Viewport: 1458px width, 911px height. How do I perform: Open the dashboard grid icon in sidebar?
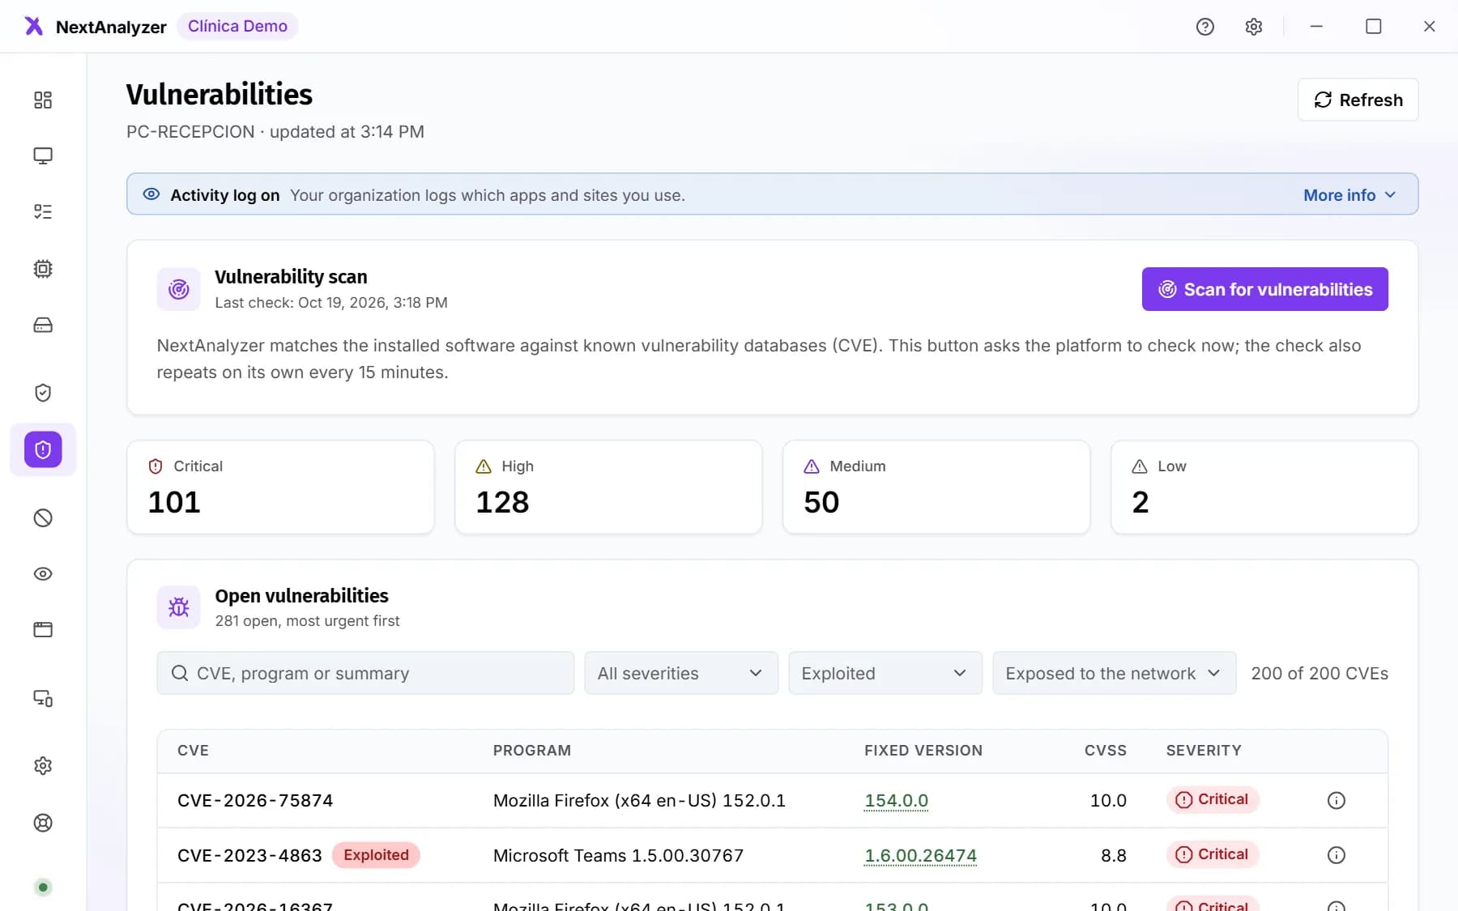(x=43, y=100)
